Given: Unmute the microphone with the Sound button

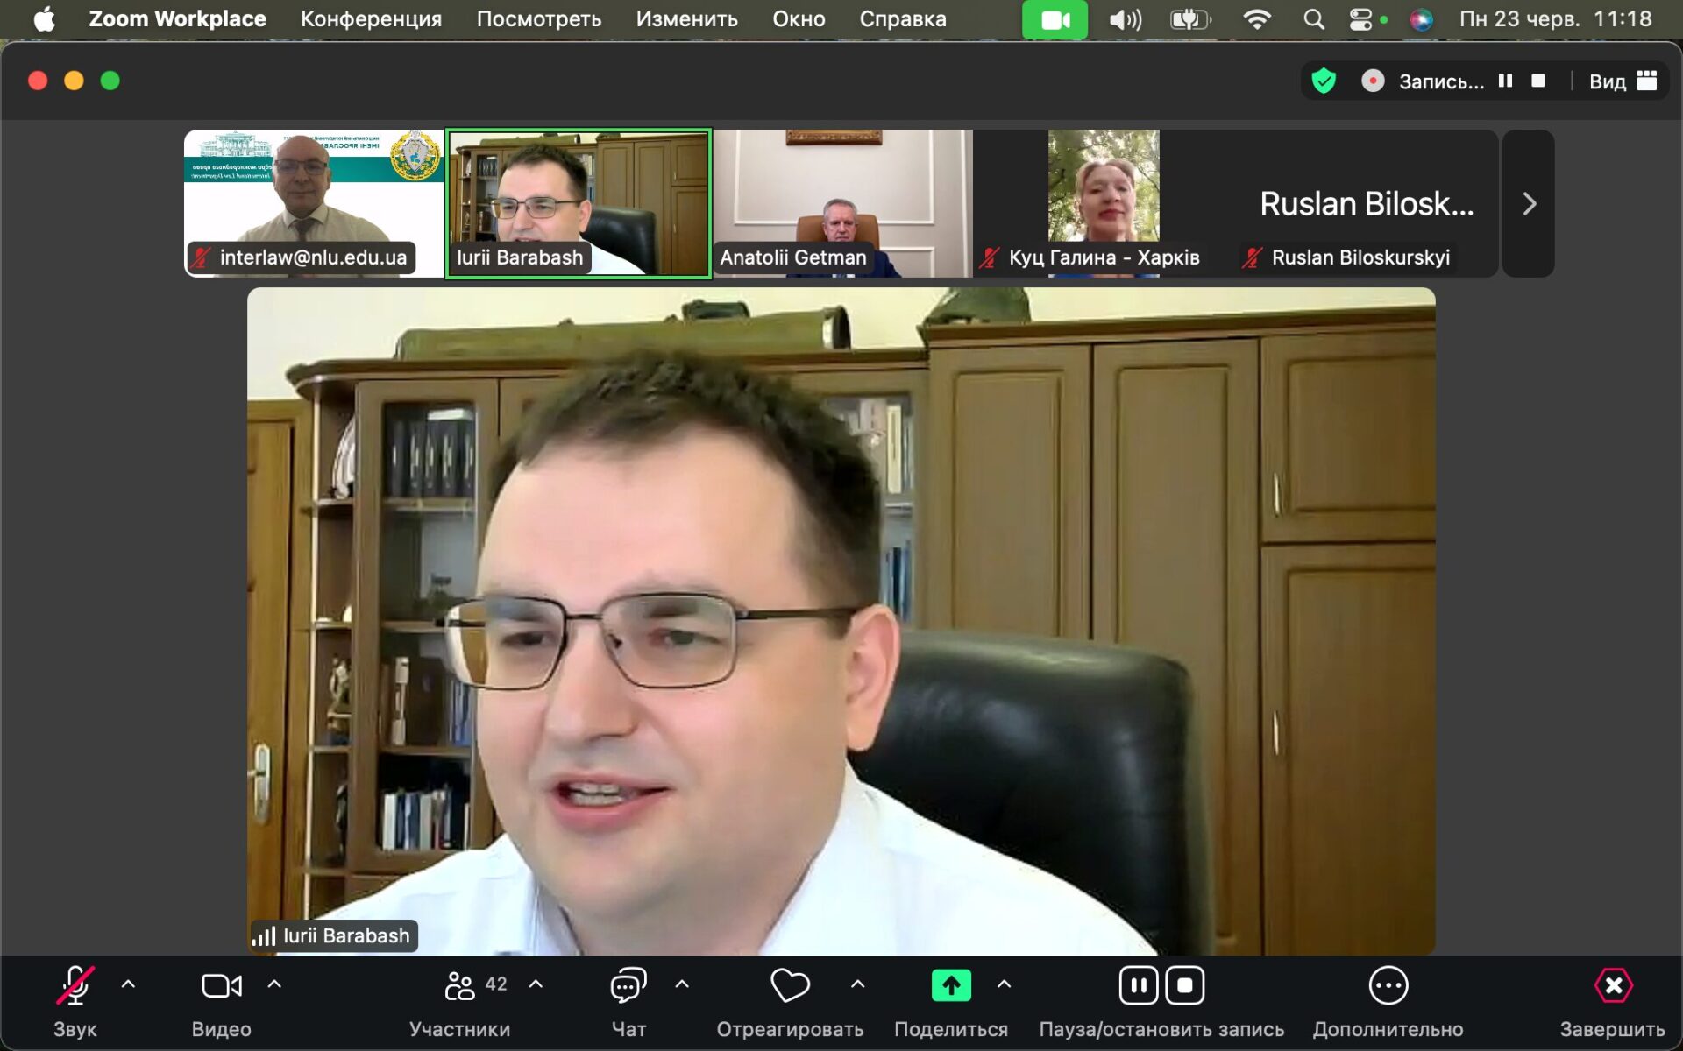Looking at the screenshot, I should (x=75, y=986).
